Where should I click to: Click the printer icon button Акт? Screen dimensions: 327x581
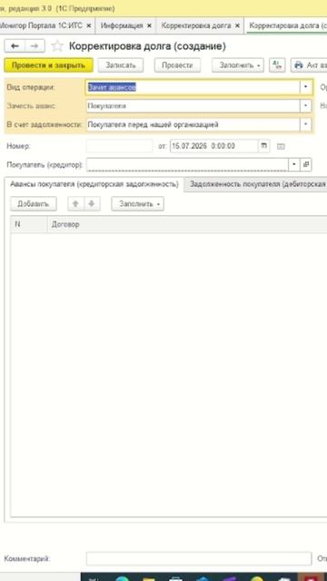pyautogui.click(x=309, y=65)
